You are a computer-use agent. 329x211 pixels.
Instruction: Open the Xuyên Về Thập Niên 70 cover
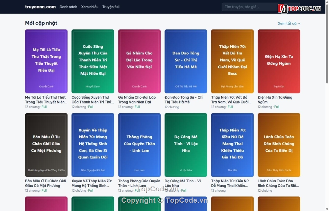[x=93, y=145]
